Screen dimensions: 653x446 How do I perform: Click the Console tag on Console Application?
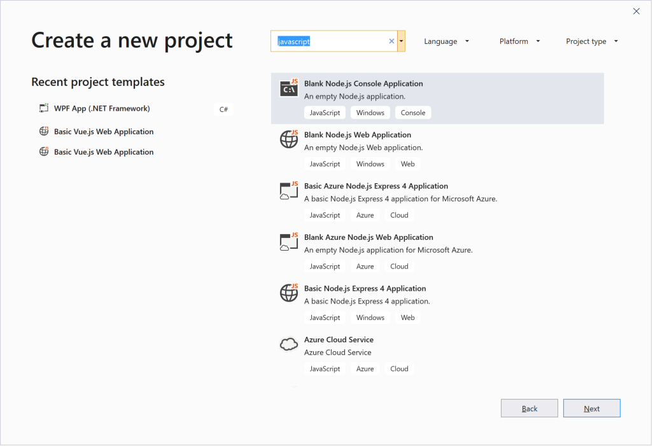(x=413, y=113)
